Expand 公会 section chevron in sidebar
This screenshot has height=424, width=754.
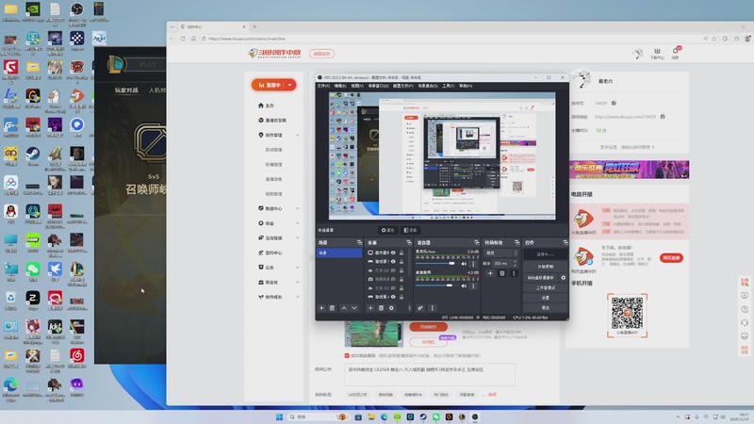point(298,268)
